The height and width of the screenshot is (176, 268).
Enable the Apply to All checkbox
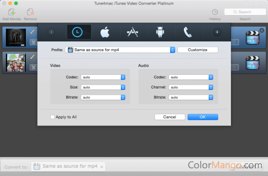52,117
